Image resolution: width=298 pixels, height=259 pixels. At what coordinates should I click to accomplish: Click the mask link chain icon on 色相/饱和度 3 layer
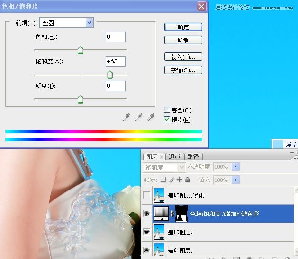click(172, 214)
